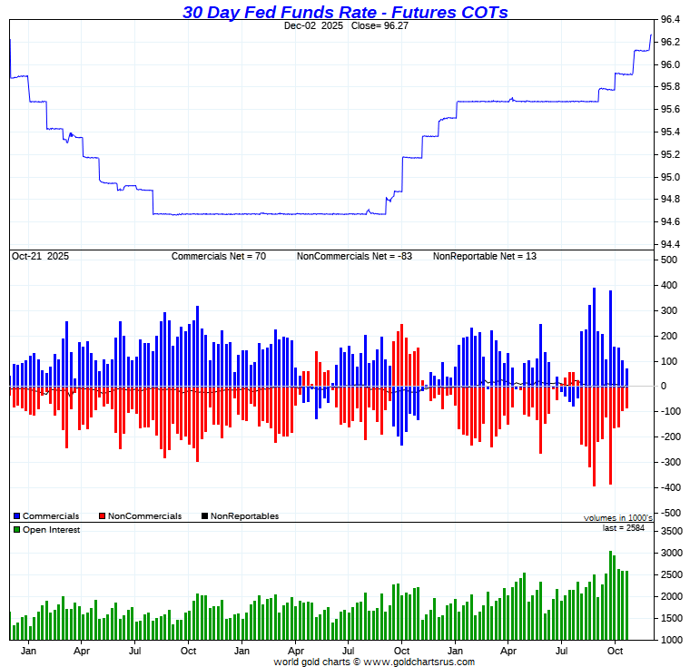
Task: Click the 3500 open interest axis label
Action: 670,509
